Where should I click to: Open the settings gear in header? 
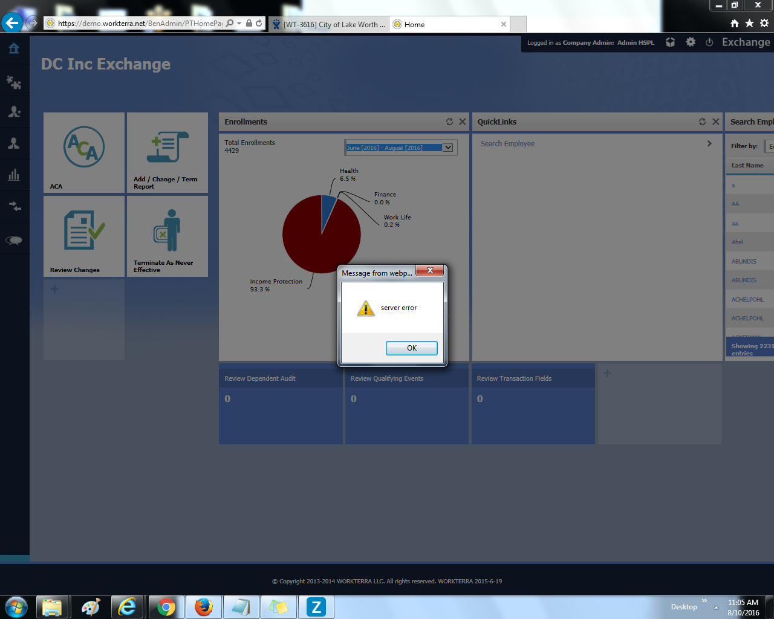tap(691, 42)
